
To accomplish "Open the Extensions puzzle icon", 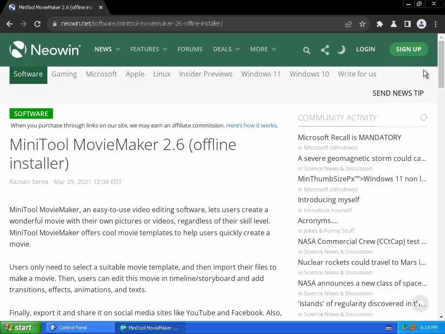I will pyautogui.click(x=379, y=24).
